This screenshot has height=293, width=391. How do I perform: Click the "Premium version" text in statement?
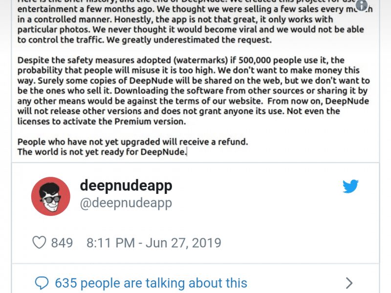coord(150,122)
